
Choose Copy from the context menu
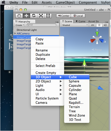coord(48,39)
